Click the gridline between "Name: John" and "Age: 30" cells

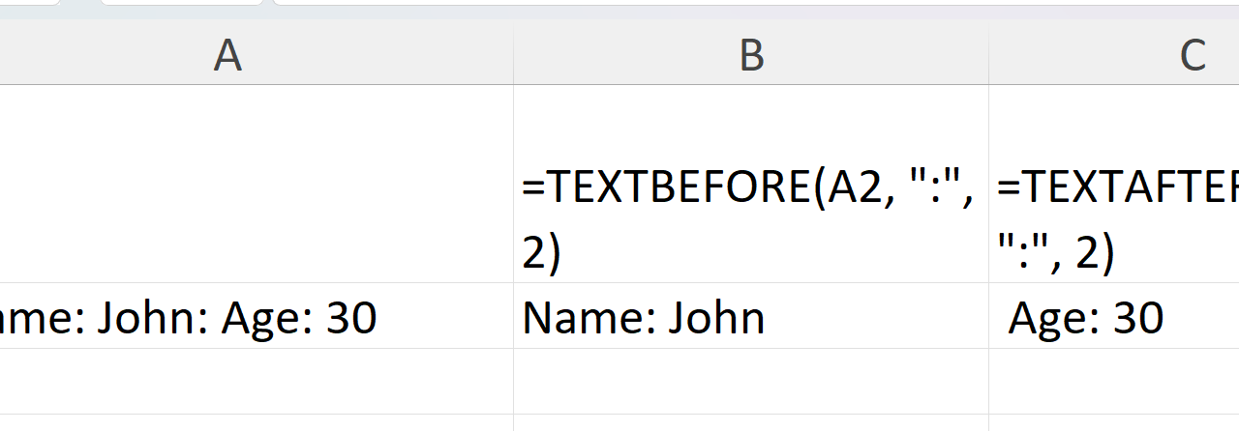(988, 317)
